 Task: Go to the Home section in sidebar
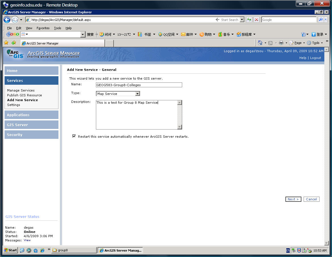tap(31, 71)
